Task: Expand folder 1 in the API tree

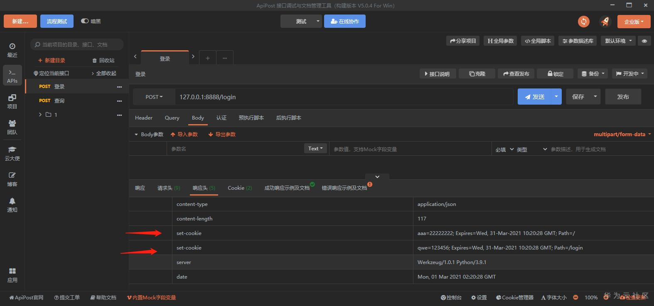Action: point(40,115)
